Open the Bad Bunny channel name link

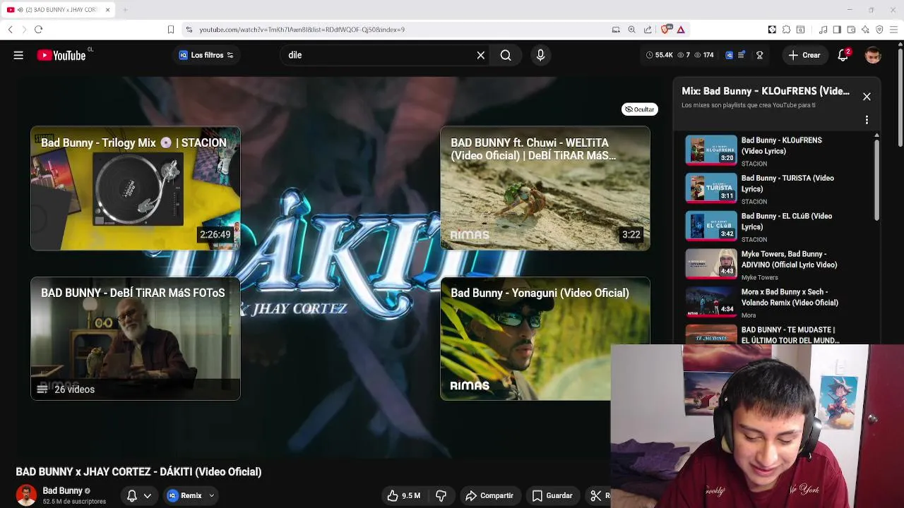[x=62, y=490]
